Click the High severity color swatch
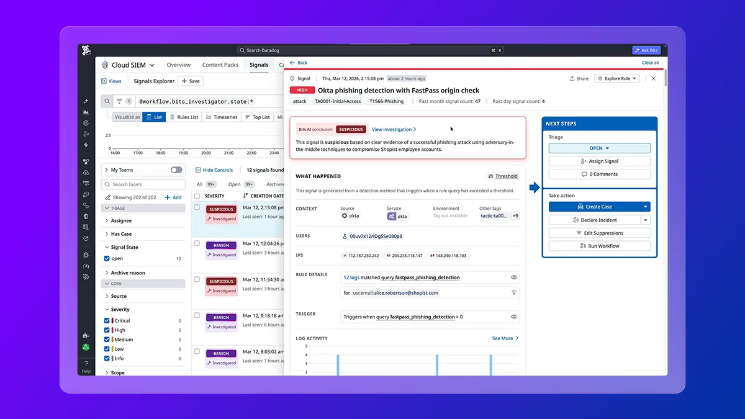Screen dimensions: 745x419 (112, 330)
